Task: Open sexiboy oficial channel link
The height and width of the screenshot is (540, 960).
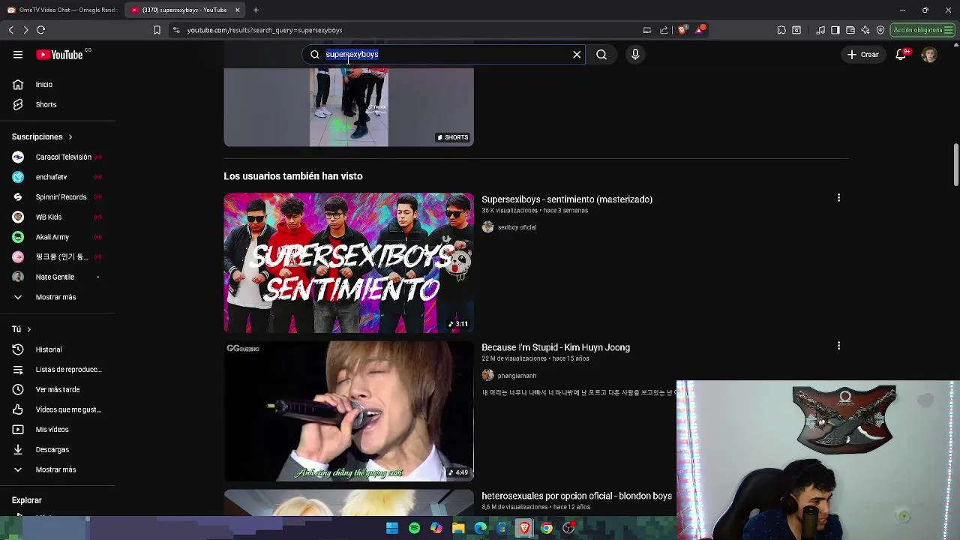Action: 517,227
